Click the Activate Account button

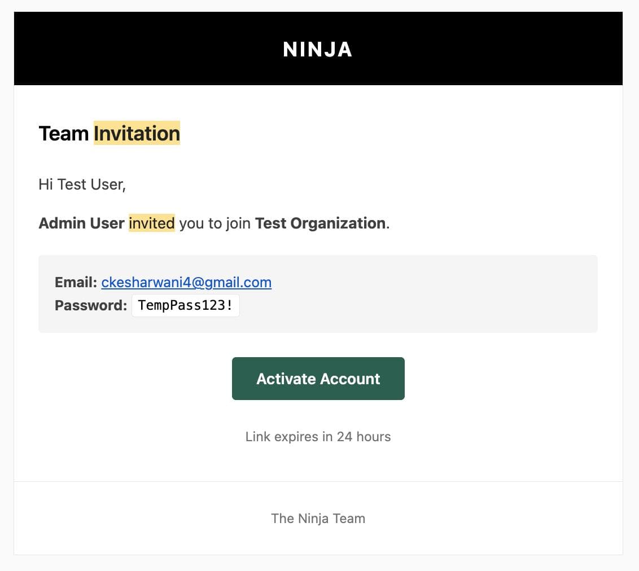318,379
